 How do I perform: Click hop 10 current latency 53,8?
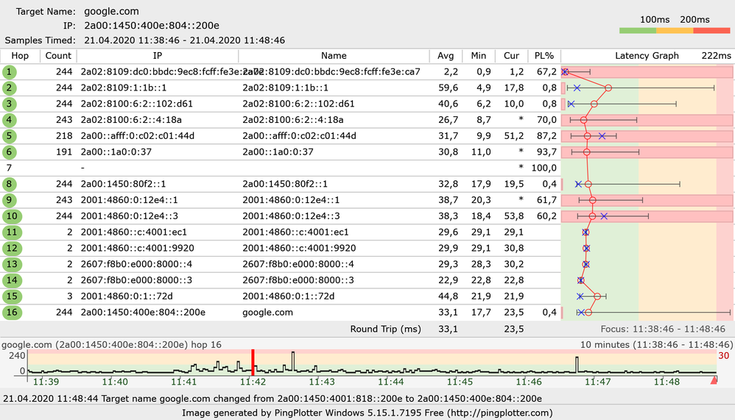click(514, 216)
